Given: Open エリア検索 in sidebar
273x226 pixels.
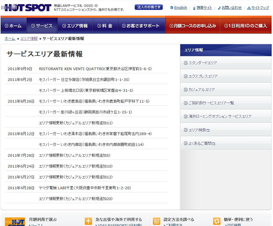Looking at the screenshot, I should (x=226, y=130).
